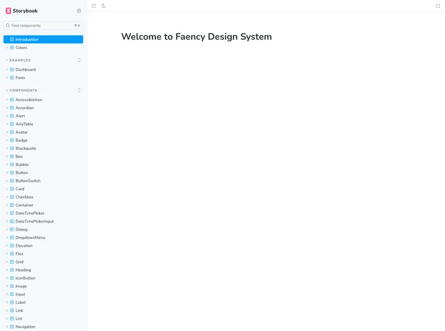
Task: Click the Form component grid icon
Action: [x=12, y=78]
